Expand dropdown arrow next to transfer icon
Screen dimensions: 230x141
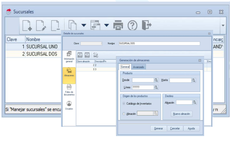(106, 25)
